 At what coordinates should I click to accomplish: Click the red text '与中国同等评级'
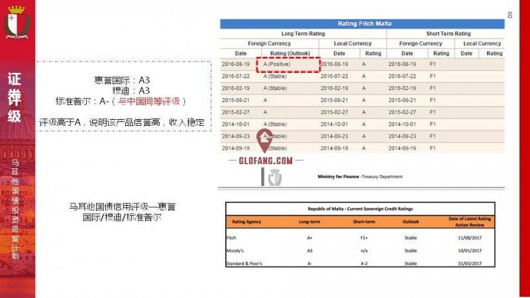tap(148, 101)
